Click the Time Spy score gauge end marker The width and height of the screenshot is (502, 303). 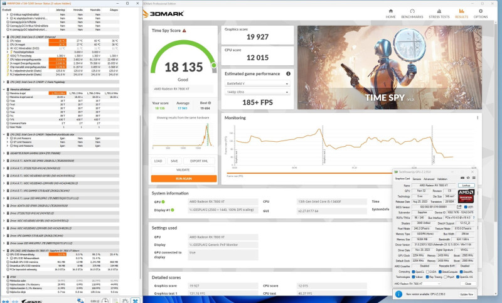coord(214,65)
